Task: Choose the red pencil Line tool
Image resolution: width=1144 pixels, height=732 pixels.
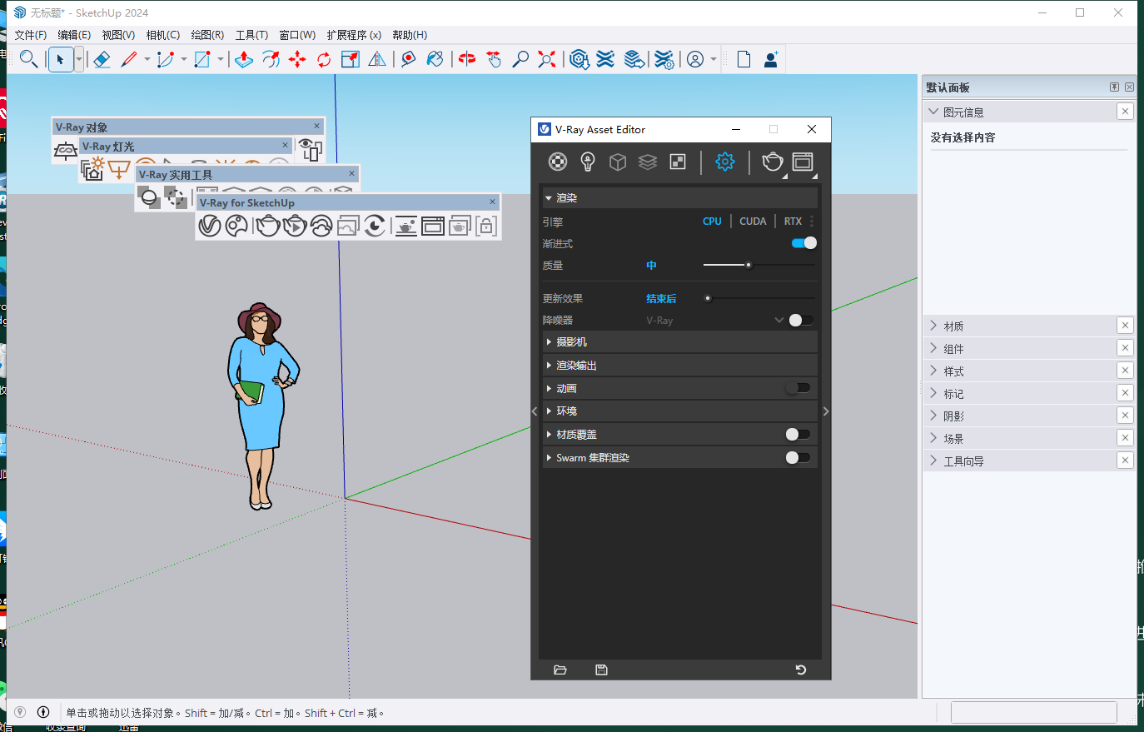Action: pyautogui.click(x=128, y=59)
